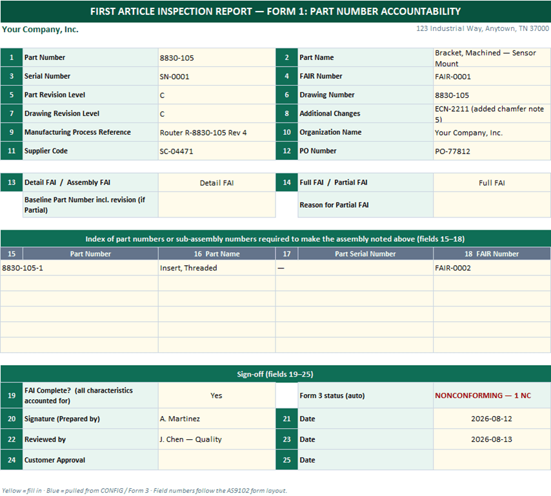Click the empty Reason for Partial FAI field
This screenshot has height=496, width=551.
(x=492, y=205)
